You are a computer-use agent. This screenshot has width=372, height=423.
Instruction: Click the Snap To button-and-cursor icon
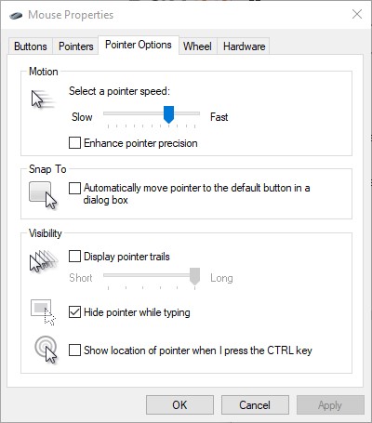pyautogui.click(x=43, y=195)
